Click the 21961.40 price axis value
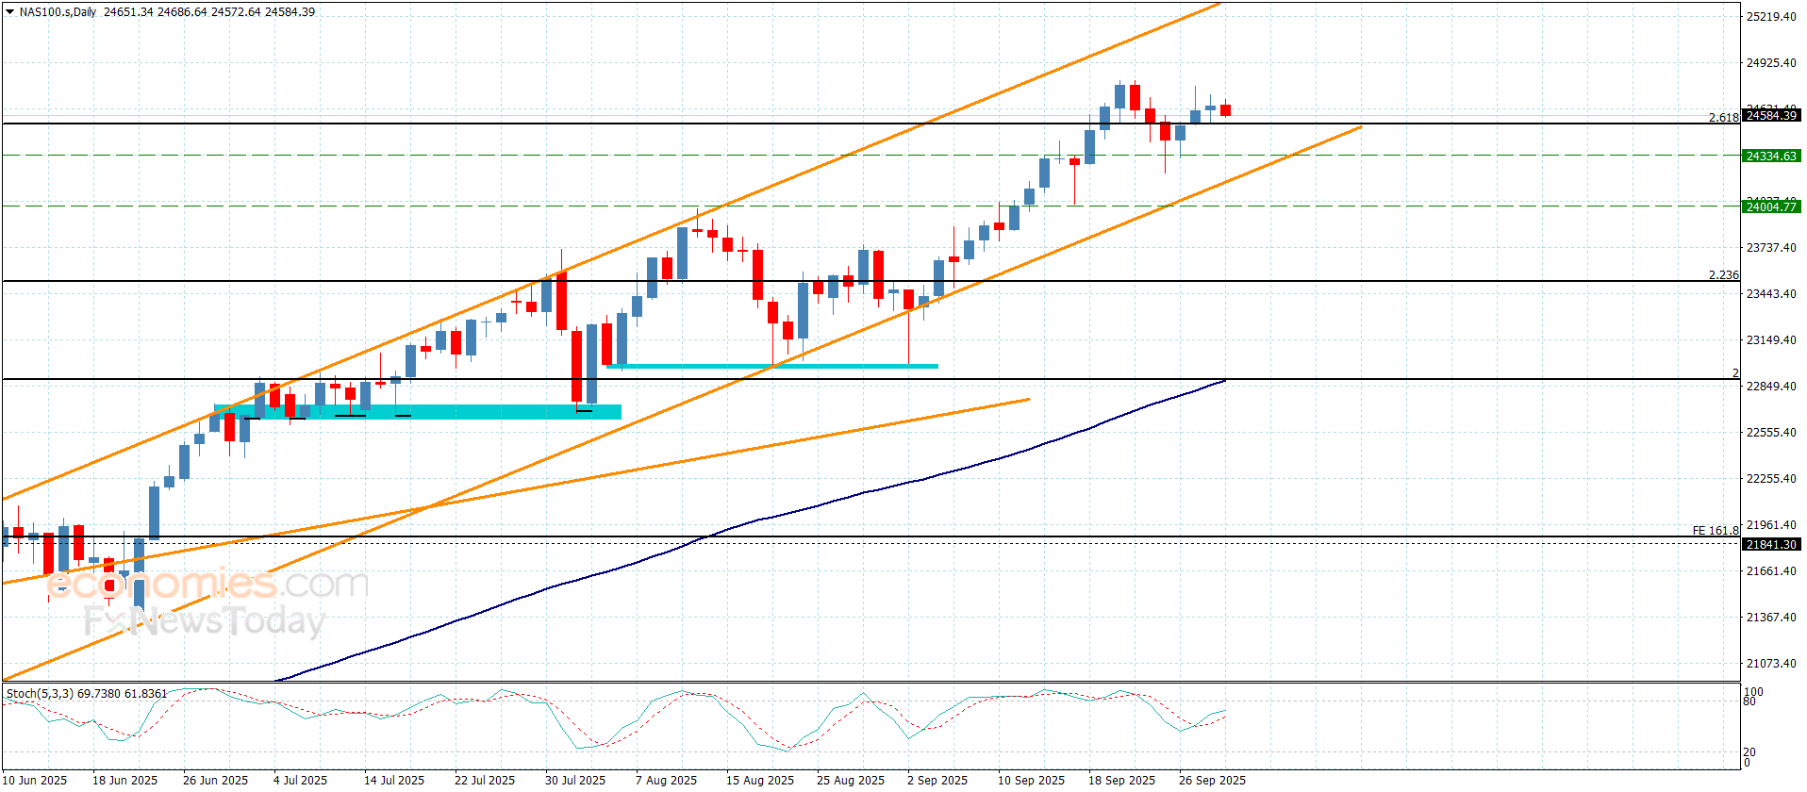The width and height of the screenshot is (1807, 792). (x=1771, y=525)
